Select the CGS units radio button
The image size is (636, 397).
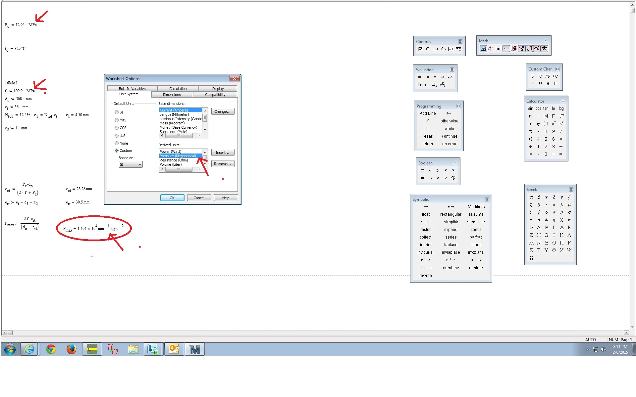click(x=117, y=128)
